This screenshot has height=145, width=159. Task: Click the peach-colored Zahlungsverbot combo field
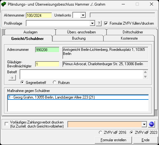click(x=105, y=124)
